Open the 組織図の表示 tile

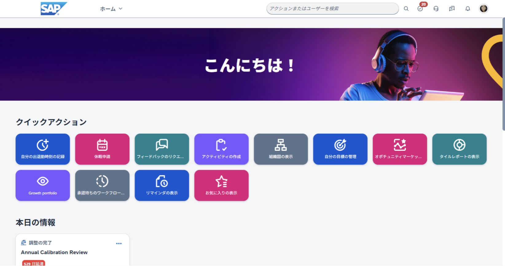281,149
